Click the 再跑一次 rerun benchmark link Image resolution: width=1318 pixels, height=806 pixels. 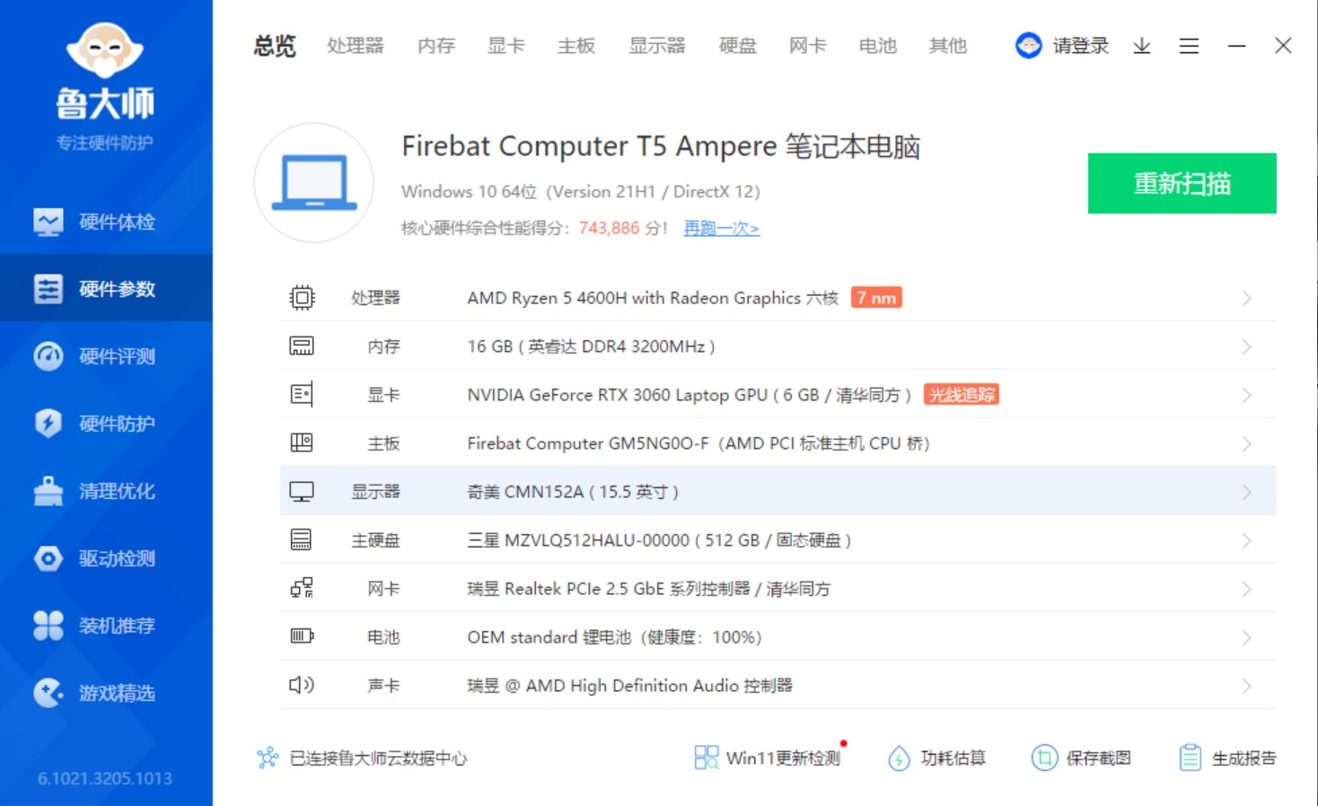pos(720,228)
